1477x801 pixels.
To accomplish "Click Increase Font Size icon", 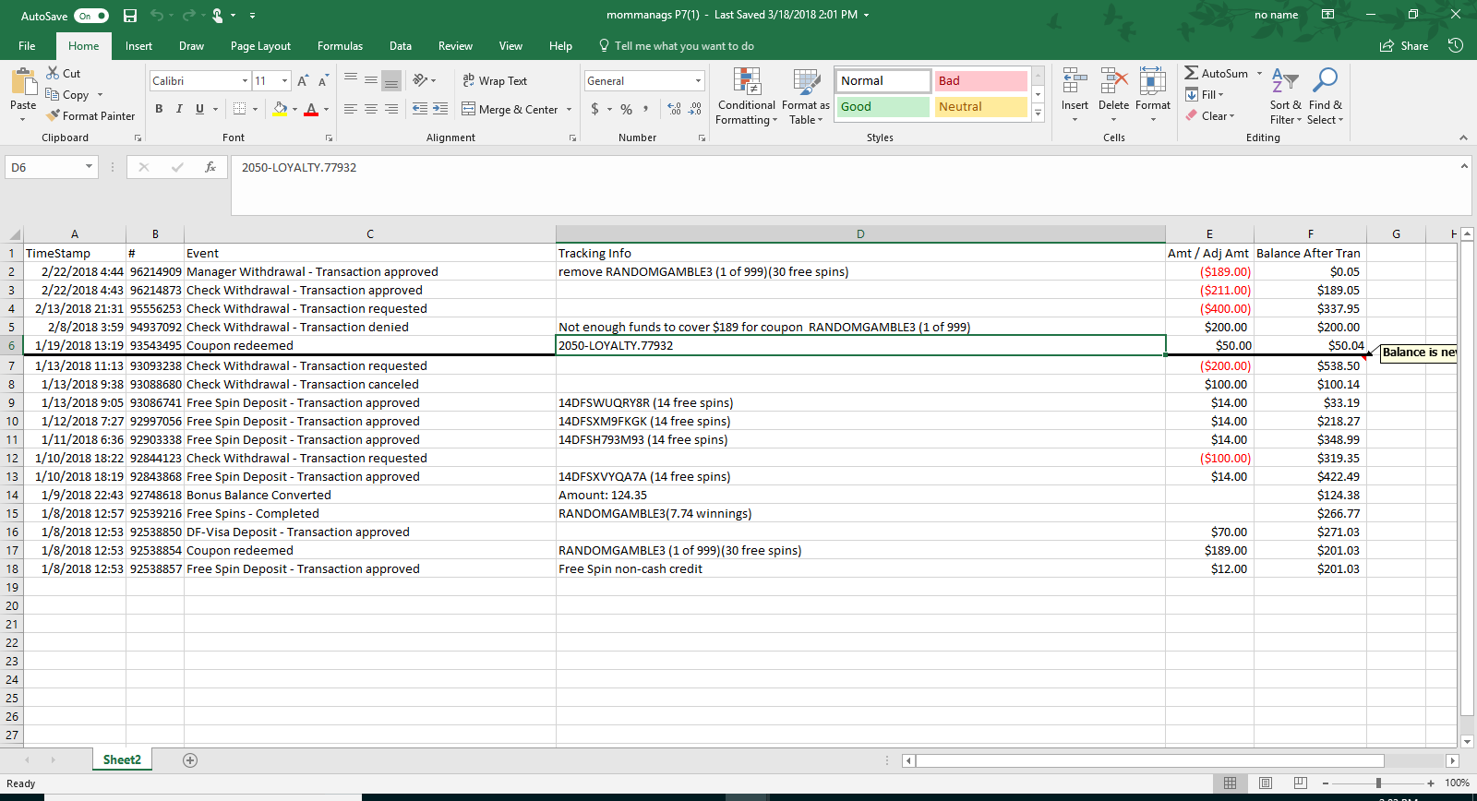I will click(303, 80).
